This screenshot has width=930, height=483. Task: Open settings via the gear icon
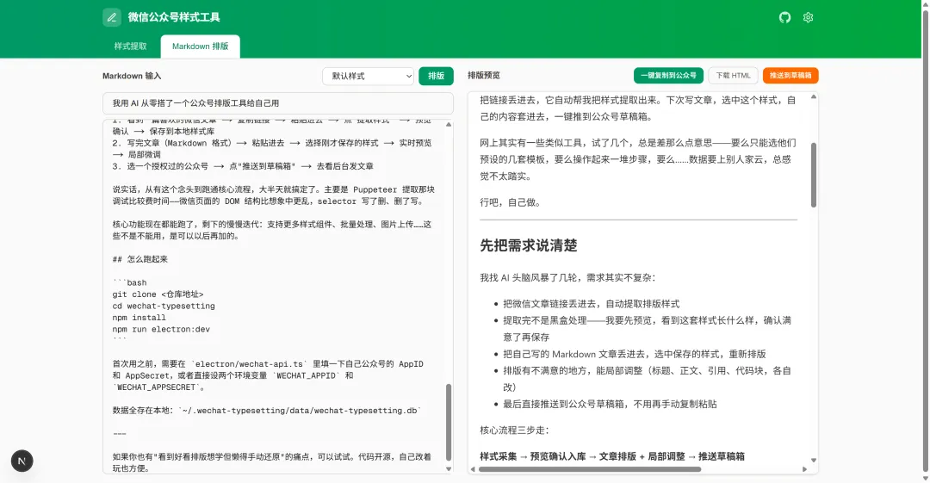[808, 17]
